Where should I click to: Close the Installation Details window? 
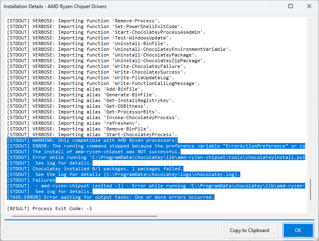point(310,7)
